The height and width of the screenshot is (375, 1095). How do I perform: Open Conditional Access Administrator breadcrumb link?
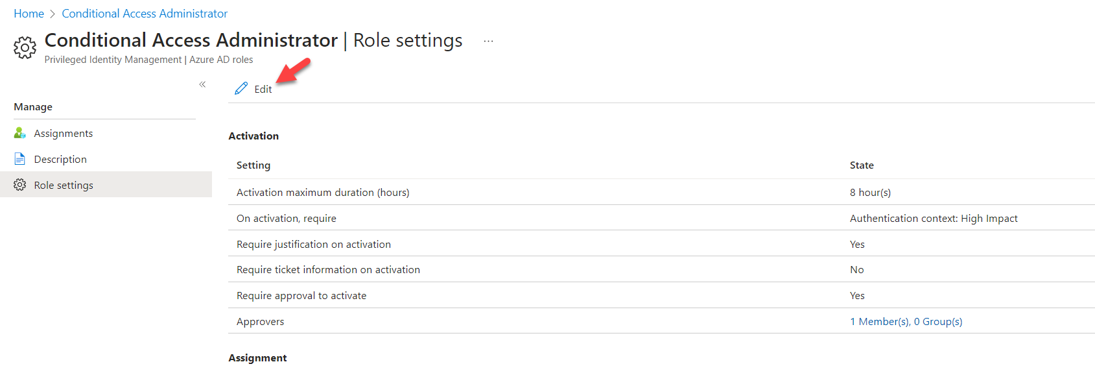click(145, 14)
